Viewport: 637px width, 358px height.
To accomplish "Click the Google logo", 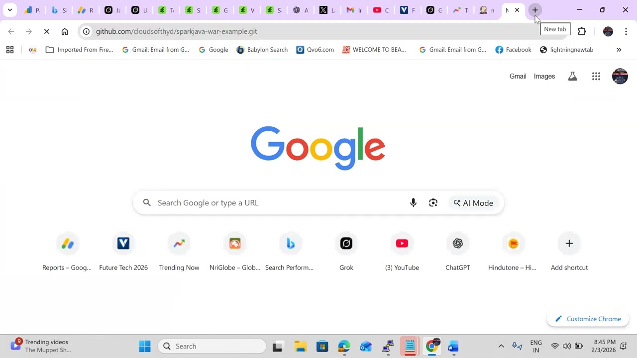I will pos(318,148).
